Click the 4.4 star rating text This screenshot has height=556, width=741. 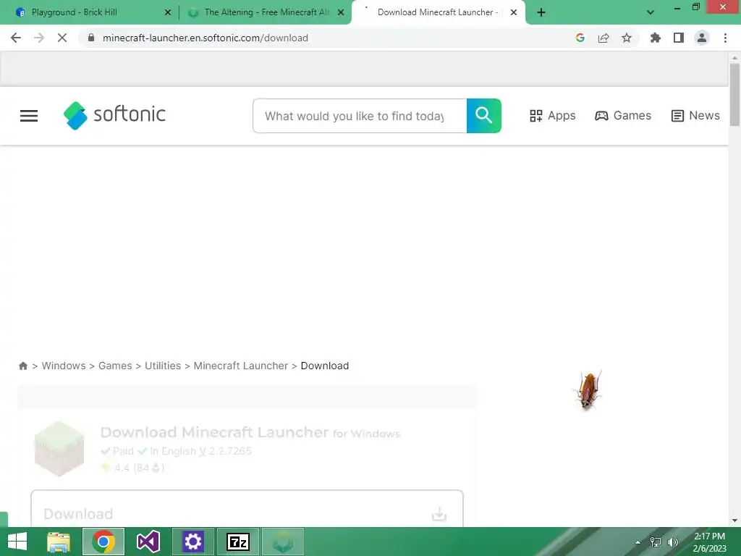[132, 468]
